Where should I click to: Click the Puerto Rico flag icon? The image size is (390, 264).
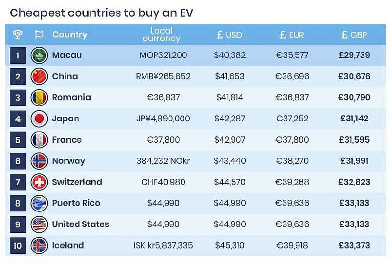pyautogui.click(x=39, y=203)
